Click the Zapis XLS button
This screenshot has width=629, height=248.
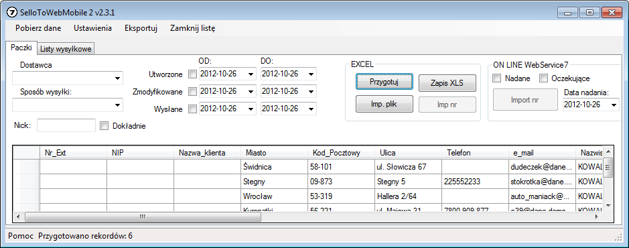pyautogui.click(x=447, y=83)
